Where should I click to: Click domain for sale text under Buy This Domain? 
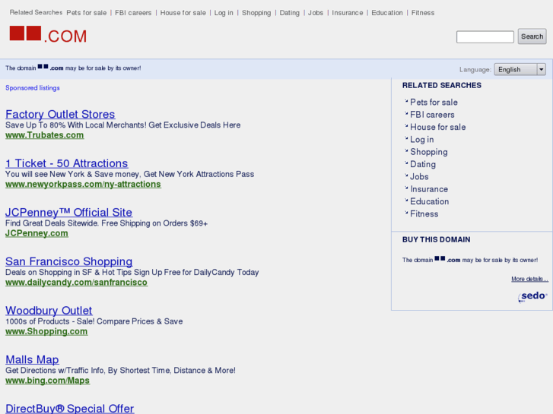[470, 260]
